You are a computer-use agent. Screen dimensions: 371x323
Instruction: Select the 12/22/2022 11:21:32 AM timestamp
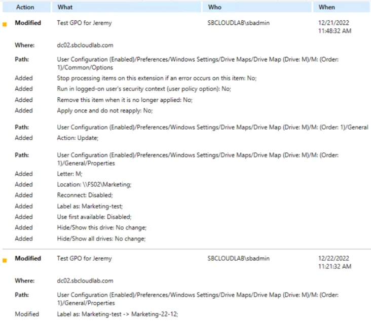click(x=334, y=262)
